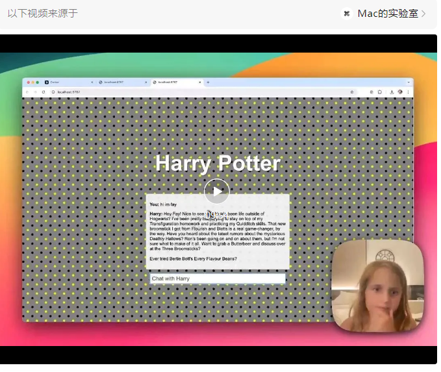Image resolution: width=441 pixels, height=372 pixels.
Task: Close the middle localhost tab
Action: click(146, 82)
